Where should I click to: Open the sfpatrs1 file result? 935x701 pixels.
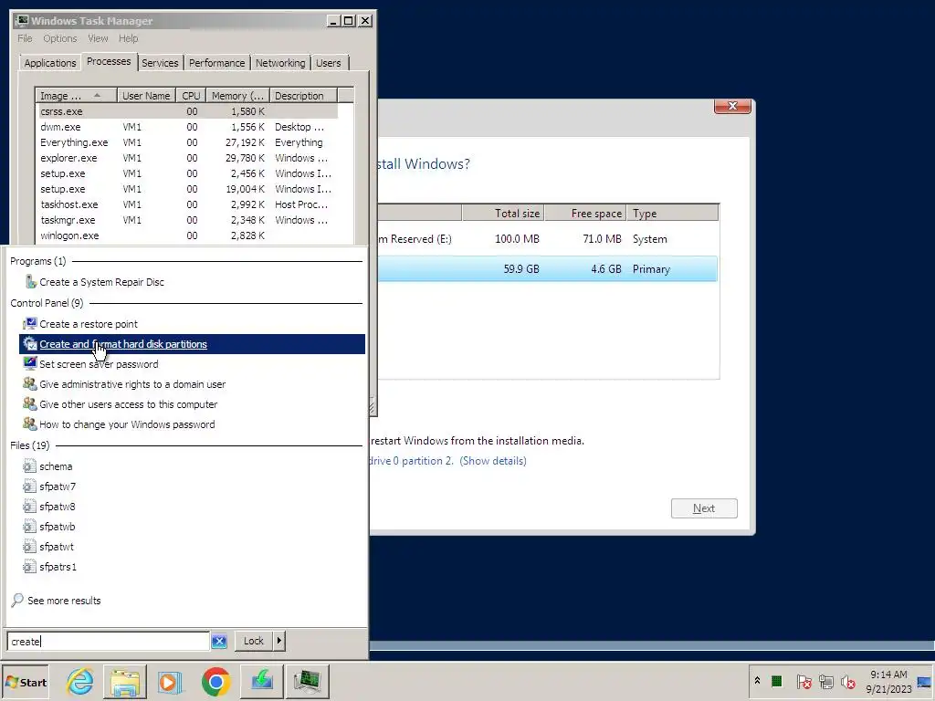coord(58,567)
